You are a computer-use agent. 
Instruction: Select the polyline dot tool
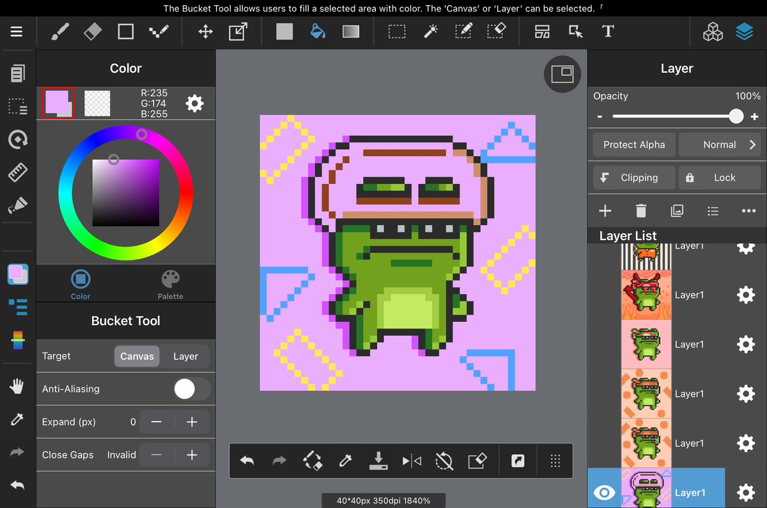159,31
